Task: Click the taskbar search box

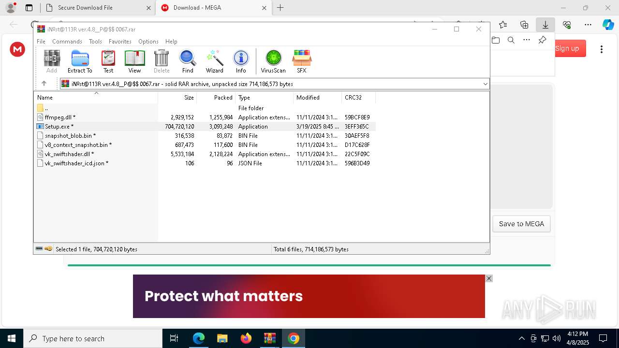Action: click(x=93, y=338)
